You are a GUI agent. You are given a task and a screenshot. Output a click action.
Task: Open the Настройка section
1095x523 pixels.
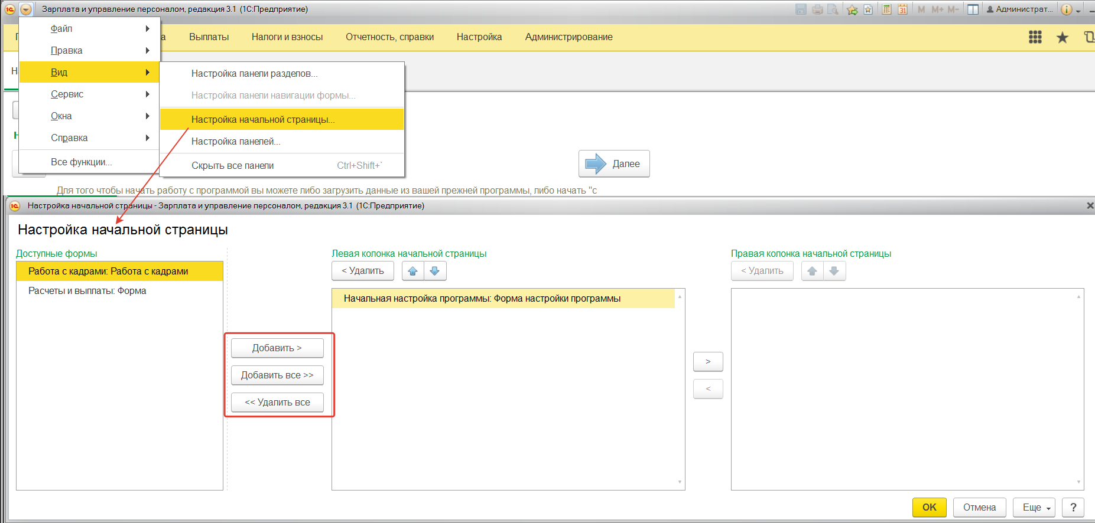point(479,37)
